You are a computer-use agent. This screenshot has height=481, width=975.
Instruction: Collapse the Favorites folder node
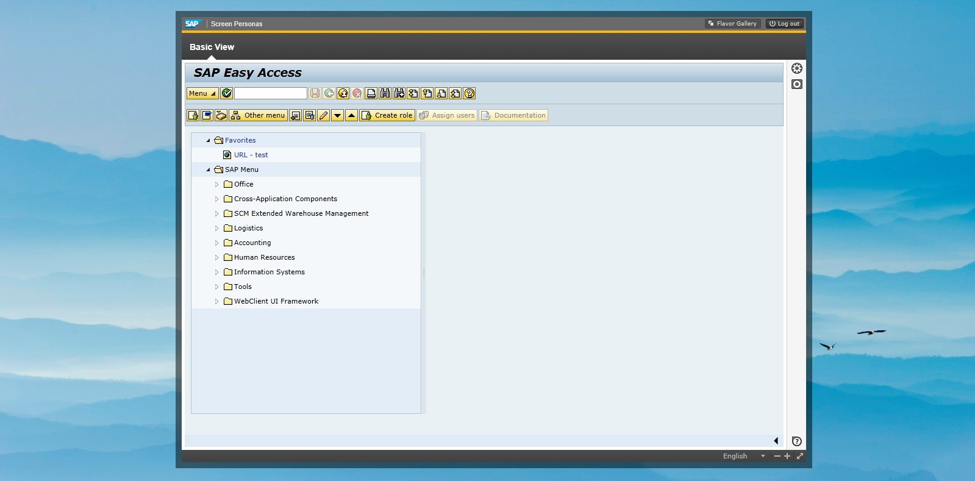(208, 140)
